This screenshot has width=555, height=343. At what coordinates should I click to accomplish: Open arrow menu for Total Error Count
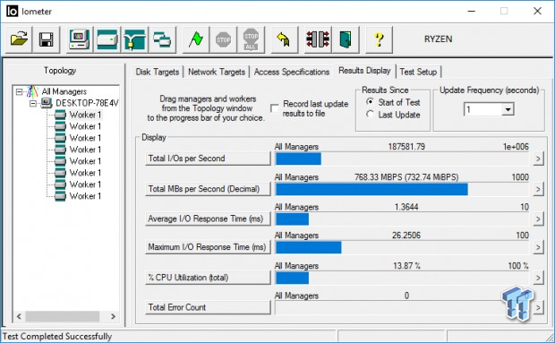point(538,307)
